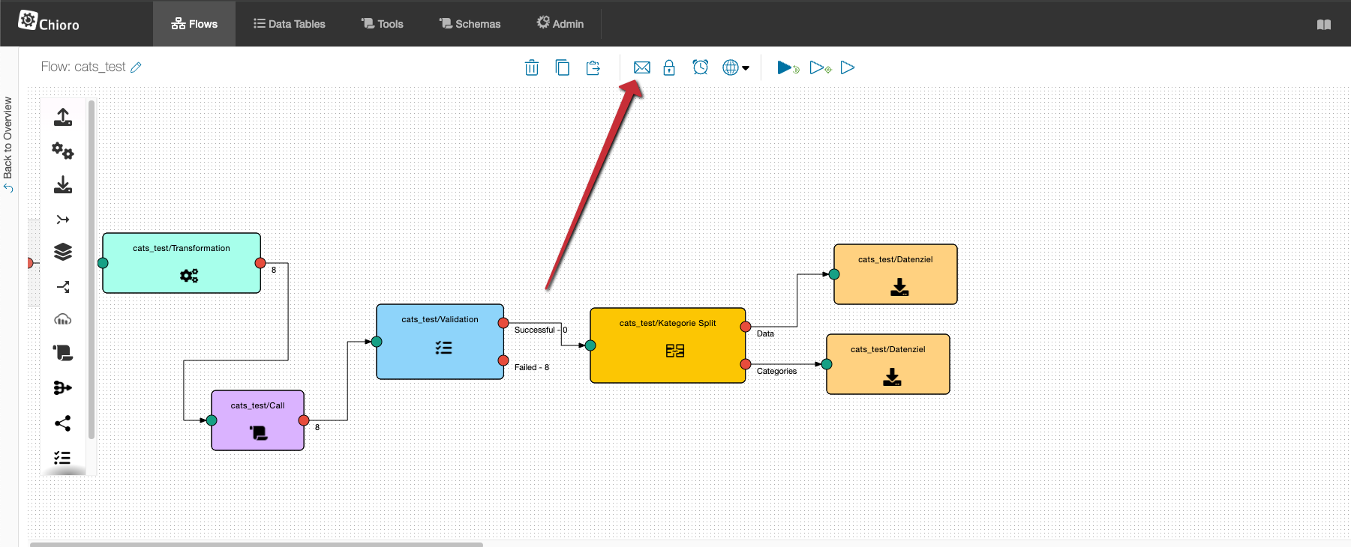Select the gears transformation palette icon
The width and height of the screenshot is (1351, 547).
pyautogui.click(x=63, y=151)
